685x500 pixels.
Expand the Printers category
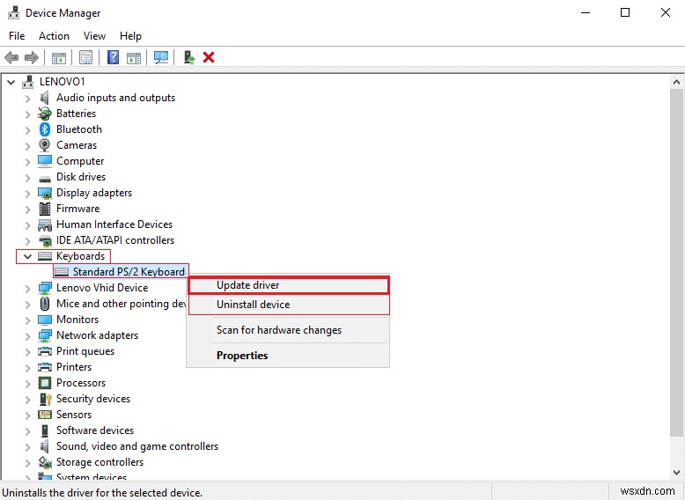click(28, 368)
